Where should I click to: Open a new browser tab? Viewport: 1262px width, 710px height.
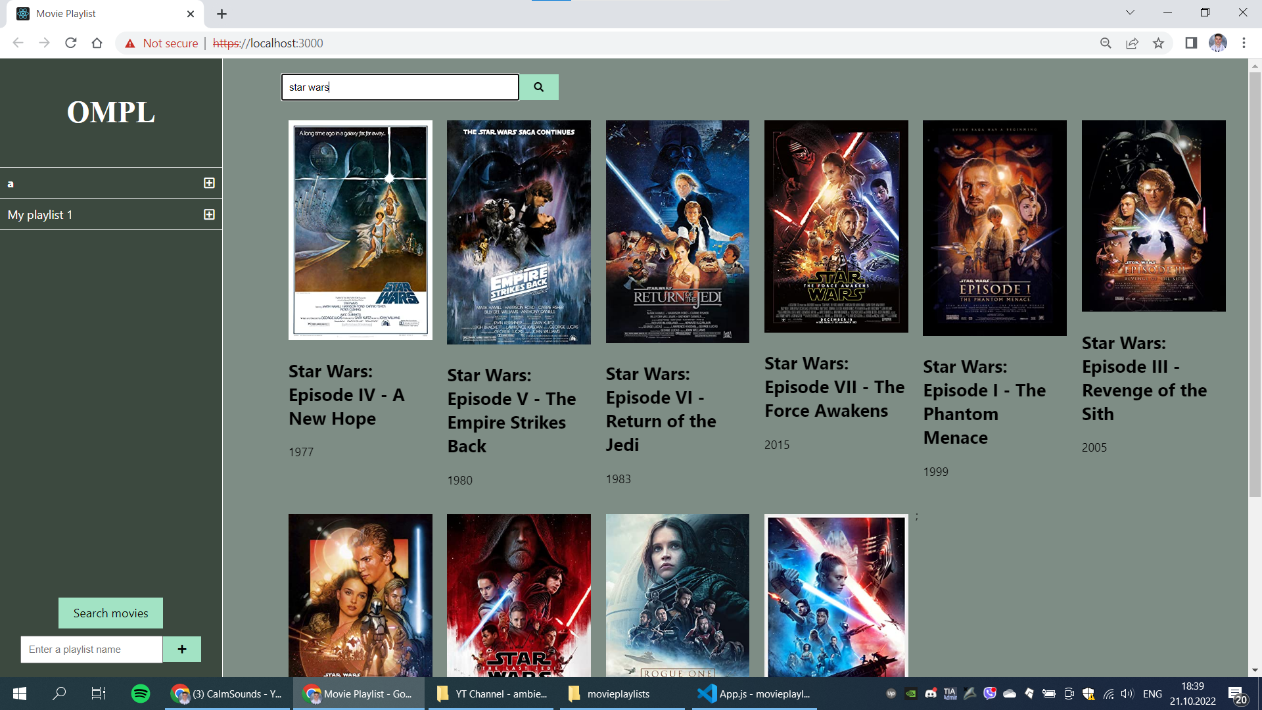pos(222,14)
